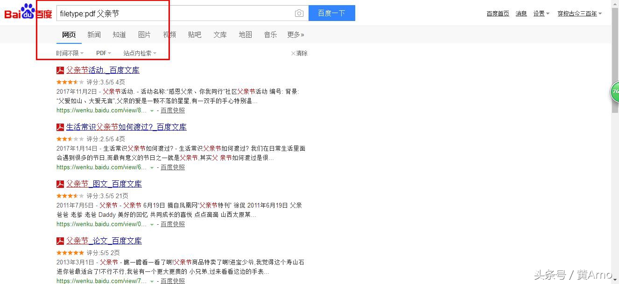This screenshot has height=284, width=619.
Task: Expand URL arrow for 父亲节活动 result
Action: pyautogui.click(x=152, y=111)
